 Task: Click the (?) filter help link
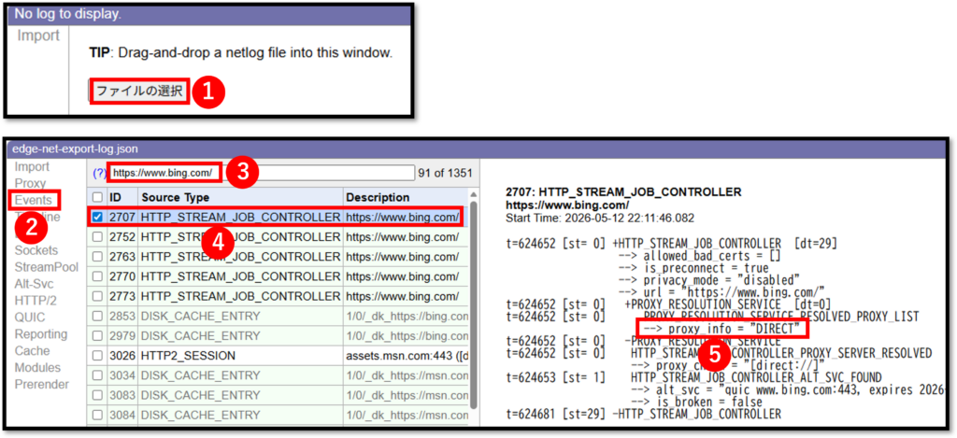(99, 174)
